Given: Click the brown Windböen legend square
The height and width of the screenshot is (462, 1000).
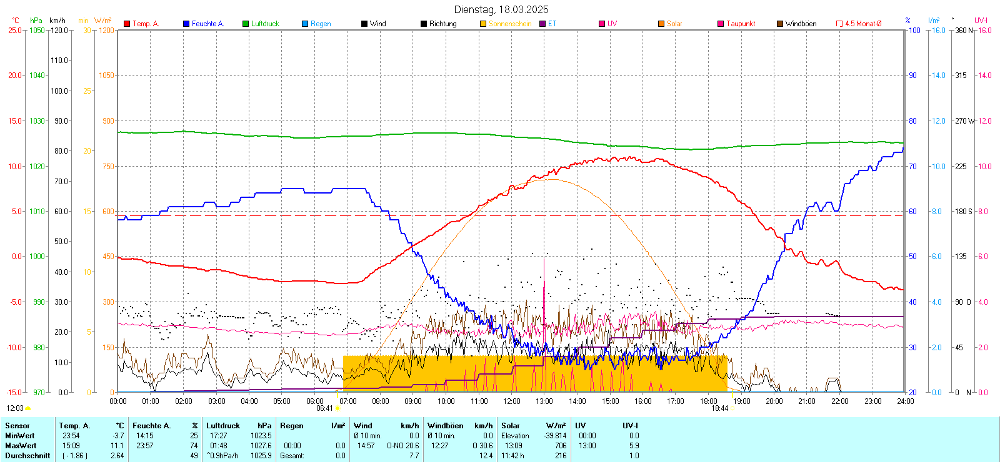Looking at the screenshot, I should click(x=780, y=24).
